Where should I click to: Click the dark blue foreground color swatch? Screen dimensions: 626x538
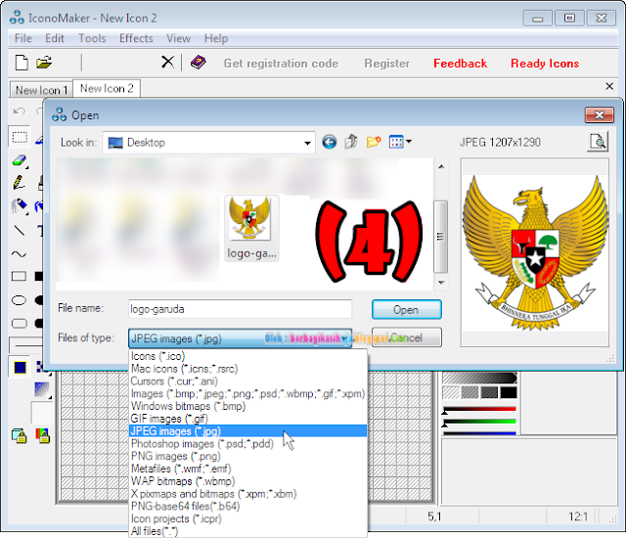point(20,367)
